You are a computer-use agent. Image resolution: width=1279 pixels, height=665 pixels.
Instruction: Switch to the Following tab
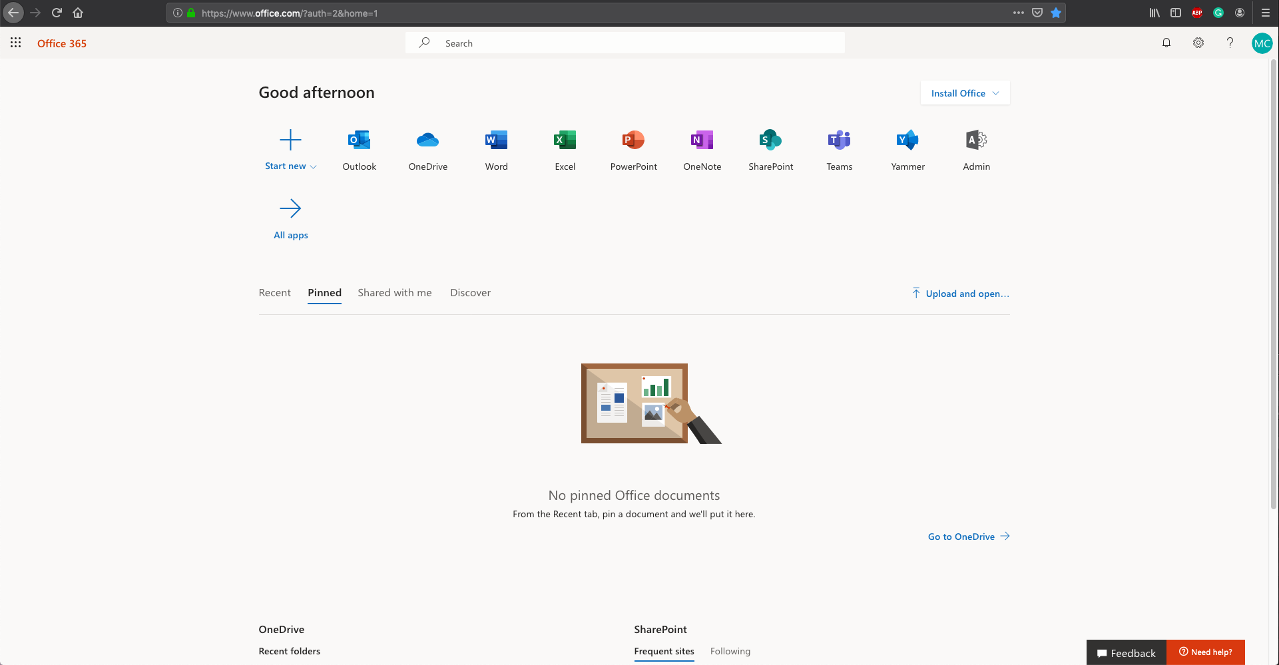(730, 651)
